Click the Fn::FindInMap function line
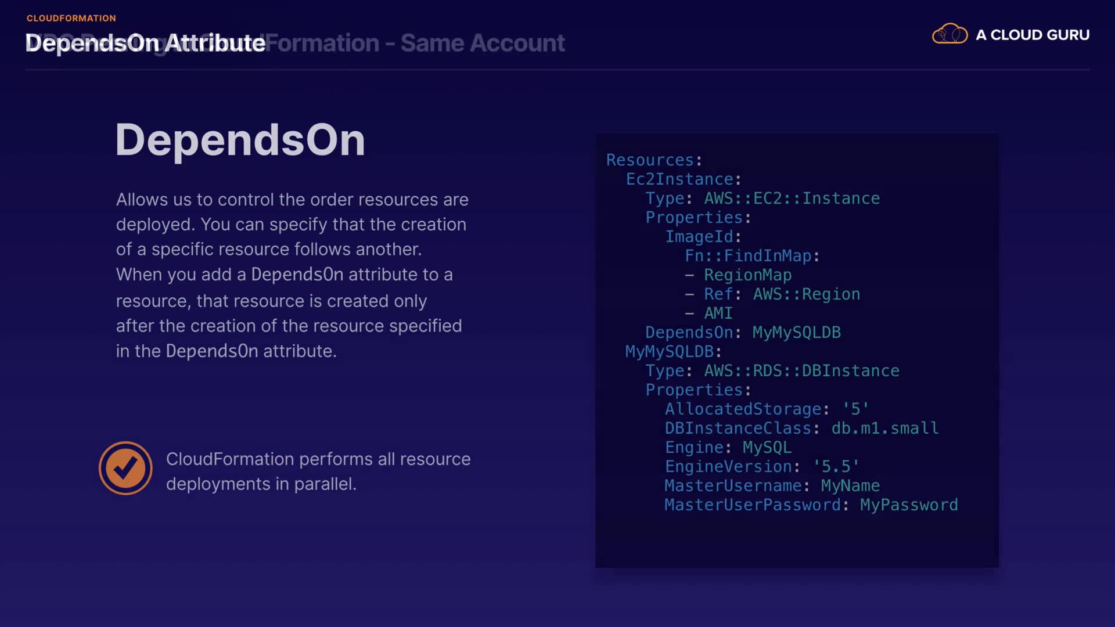The image size is (1115, 627). (x=751, y=255)
